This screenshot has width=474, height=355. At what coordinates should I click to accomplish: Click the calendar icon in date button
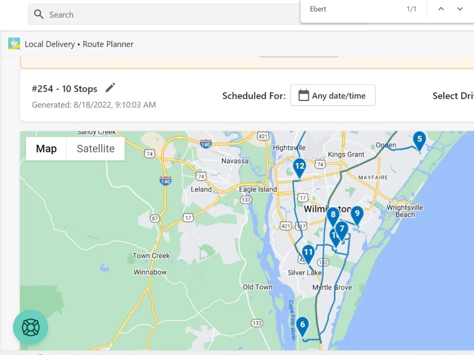coord(303,96)
